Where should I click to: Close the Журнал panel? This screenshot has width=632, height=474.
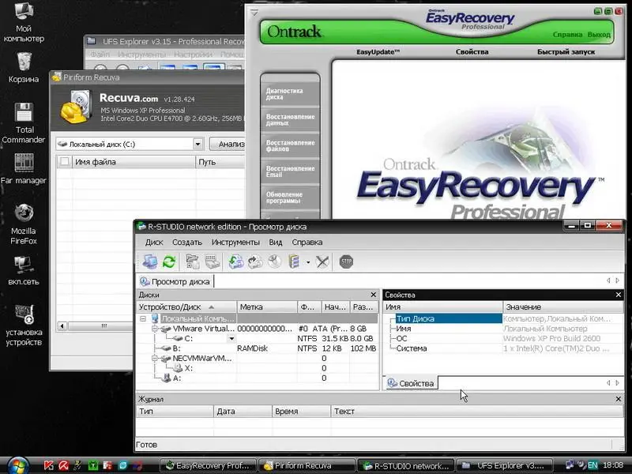619,399
